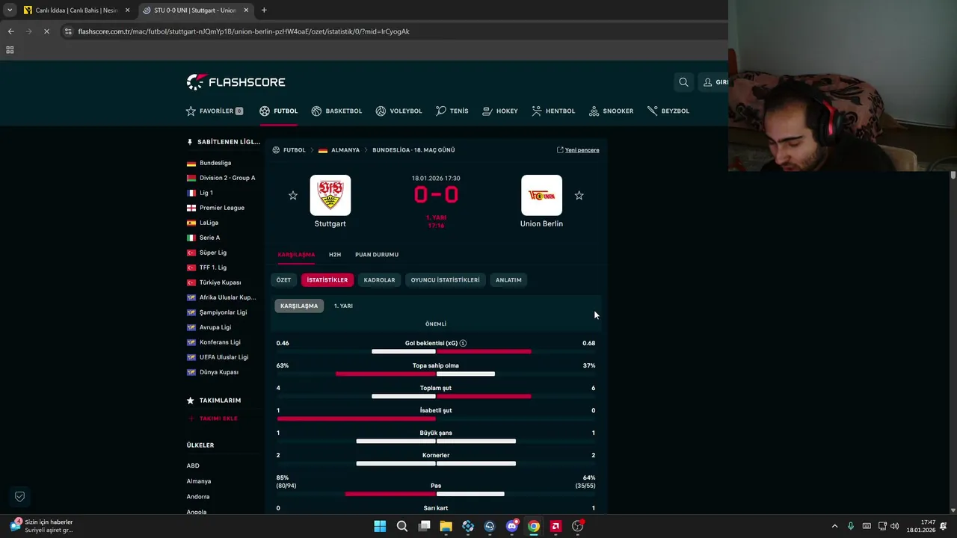This screenshot has width=957, height=538.
Task: Click the Stuttgart team crest
Action: (330, 195)
